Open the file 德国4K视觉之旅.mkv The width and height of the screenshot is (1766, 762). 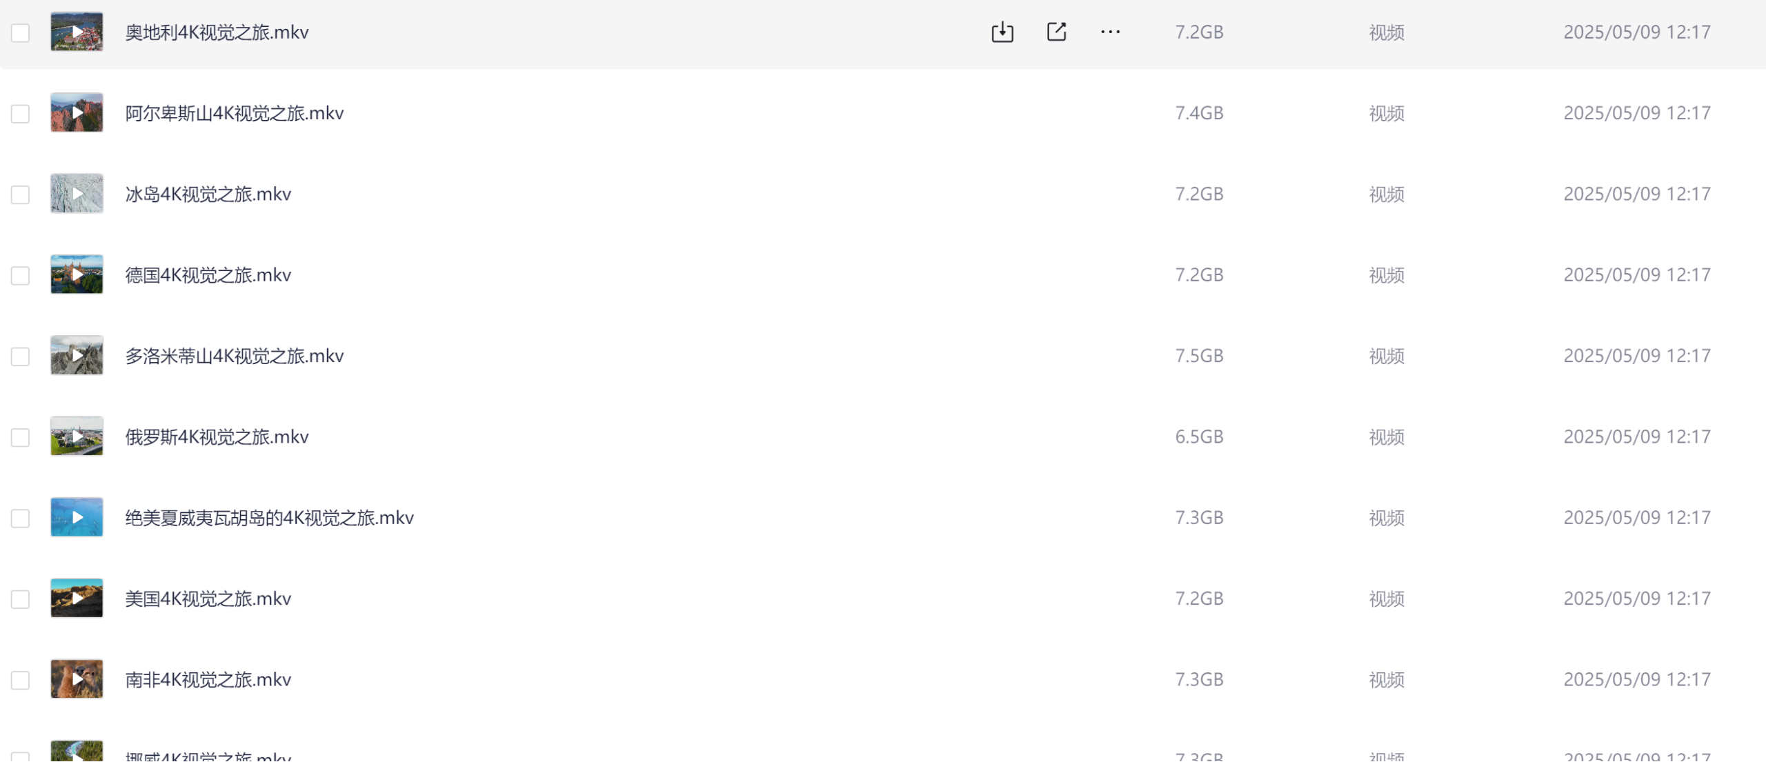pyautogui.click(x=208, y=275)
